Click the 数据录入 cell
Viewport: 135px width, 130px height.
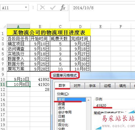tap(18, 59)
